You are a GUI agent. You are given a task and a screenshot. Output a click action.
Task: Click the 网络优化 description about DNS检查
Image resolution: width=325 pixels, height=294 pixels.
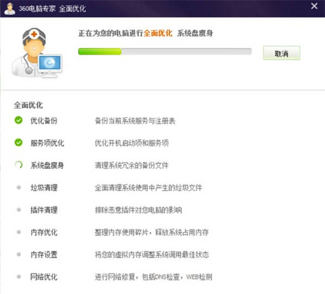153,277
